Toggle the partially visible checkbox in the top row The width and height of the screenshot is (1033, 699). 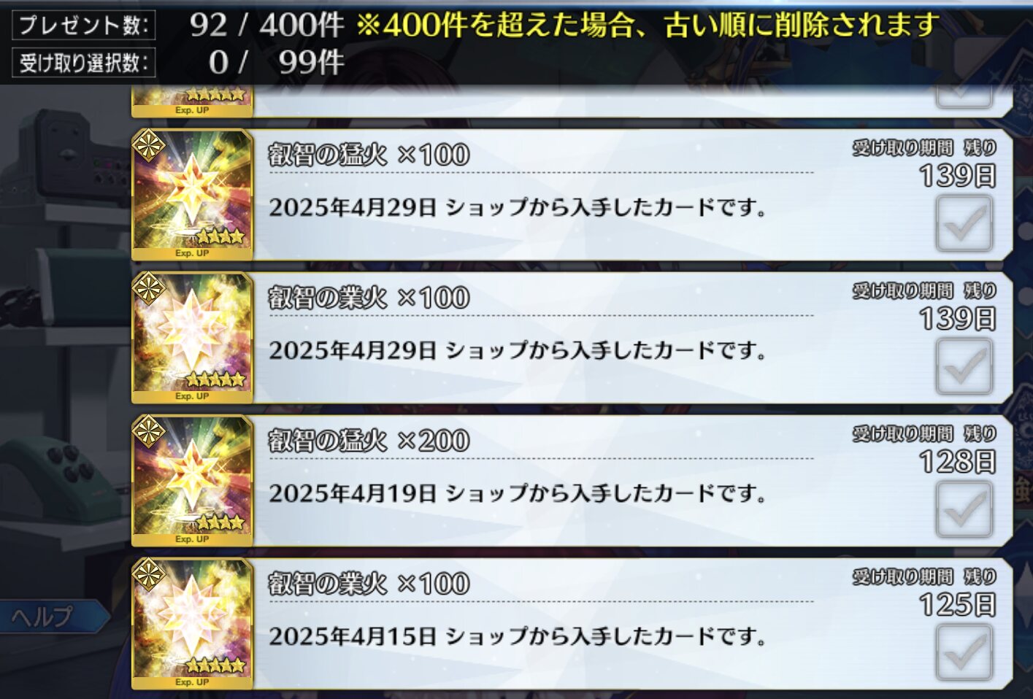pos(964,96)
